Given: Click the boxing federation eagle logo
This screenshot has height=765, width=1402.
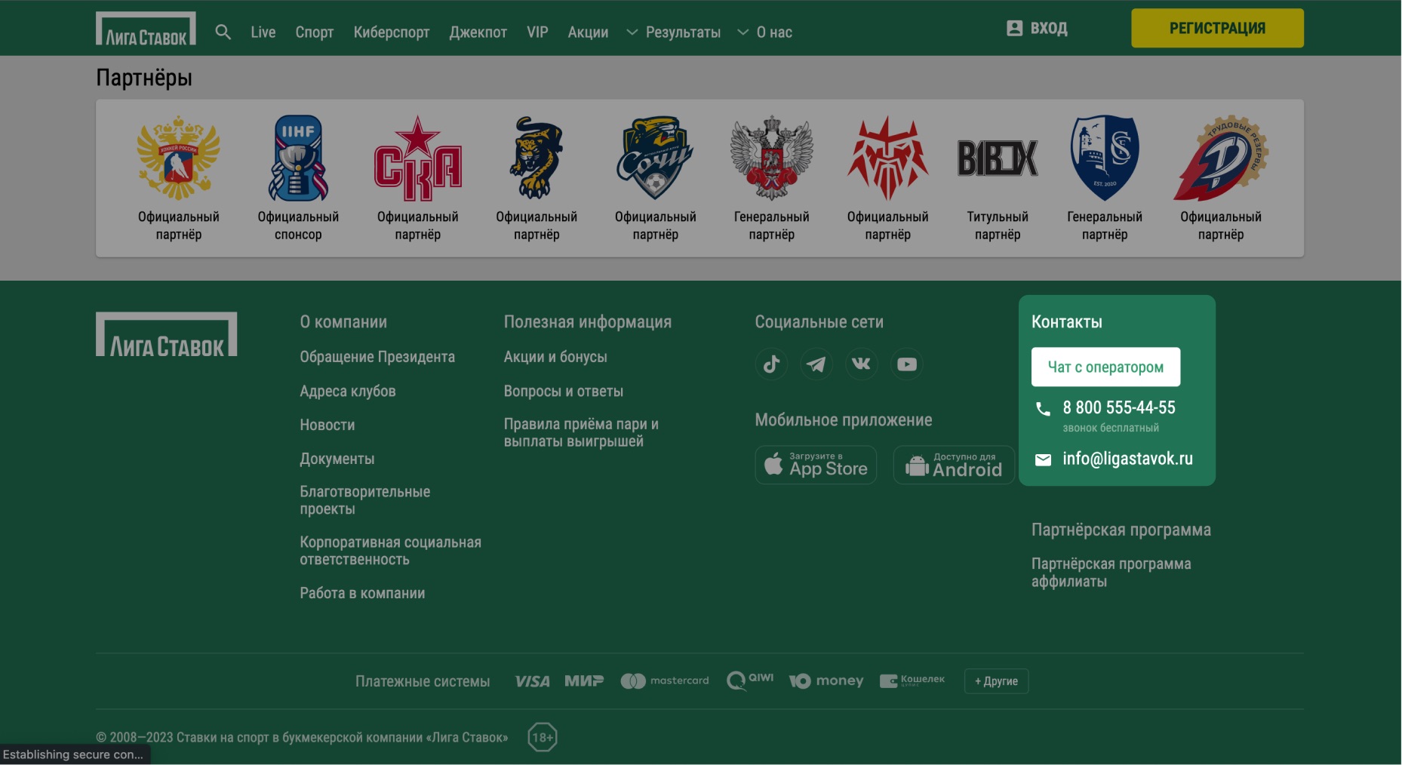Looking at the screenshot, I should click(771, 158).
